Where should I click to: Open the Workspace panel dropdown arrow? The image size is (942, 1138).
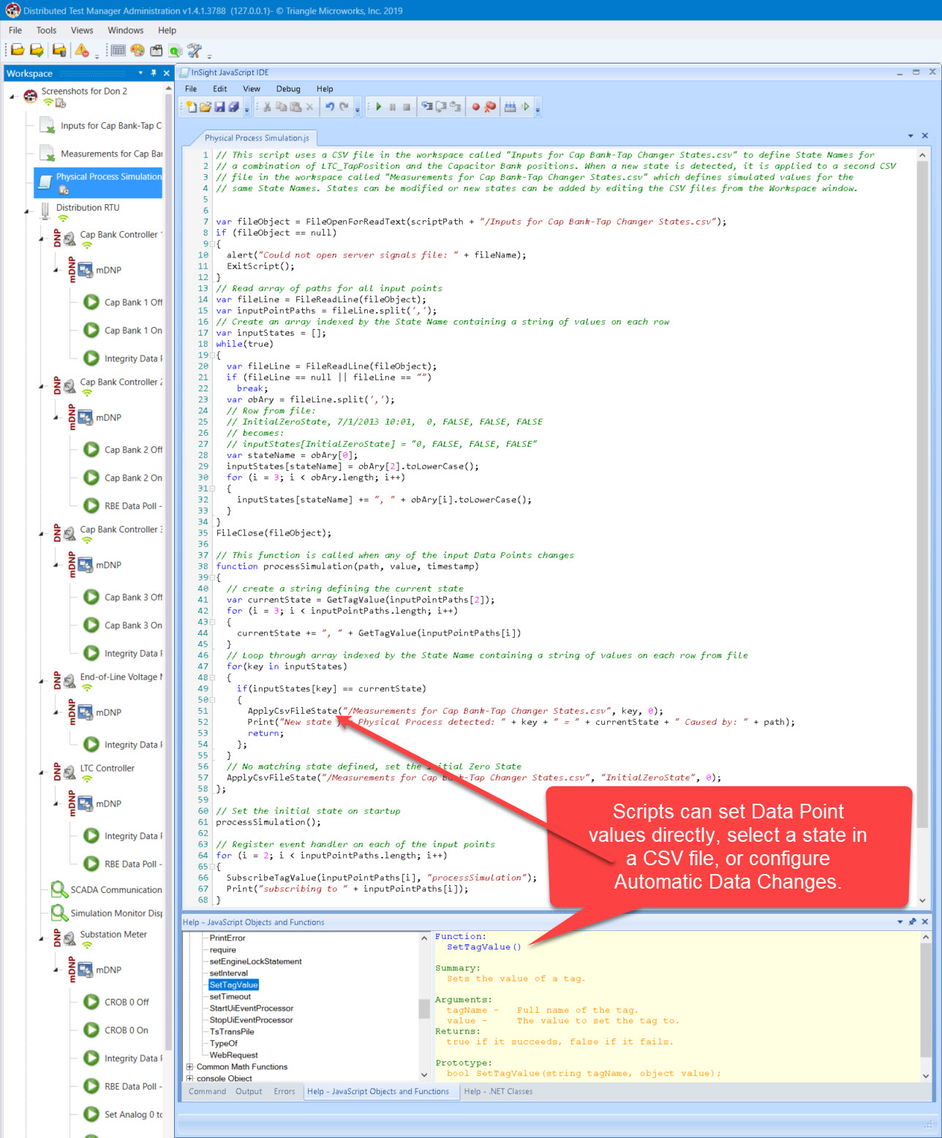(140, 73)
